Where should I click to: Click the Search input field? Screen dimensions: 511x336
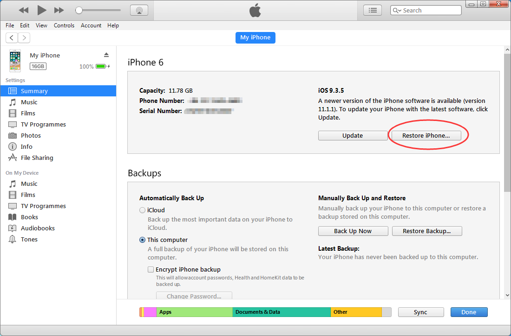pos(426,10)
